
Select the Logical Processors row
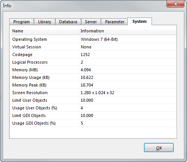(93, 62)
